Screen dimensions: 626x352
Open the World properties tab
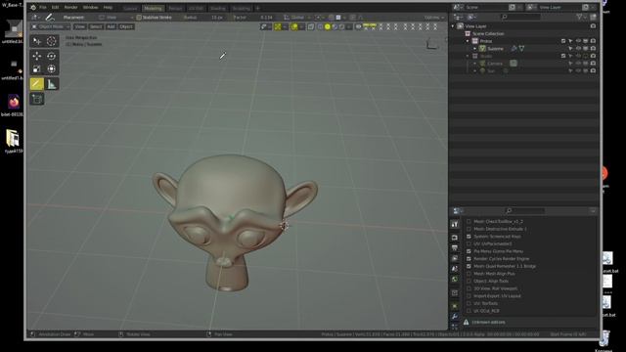(x=455, y=279)
